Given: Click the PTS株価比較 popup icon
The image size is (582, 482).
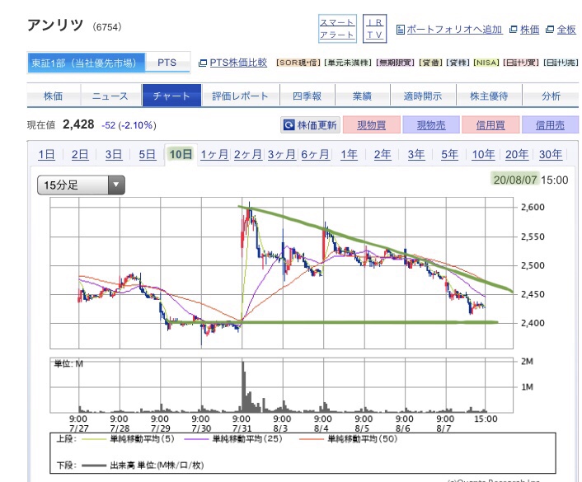Looking at the screenshot, I should pos(203,63).
